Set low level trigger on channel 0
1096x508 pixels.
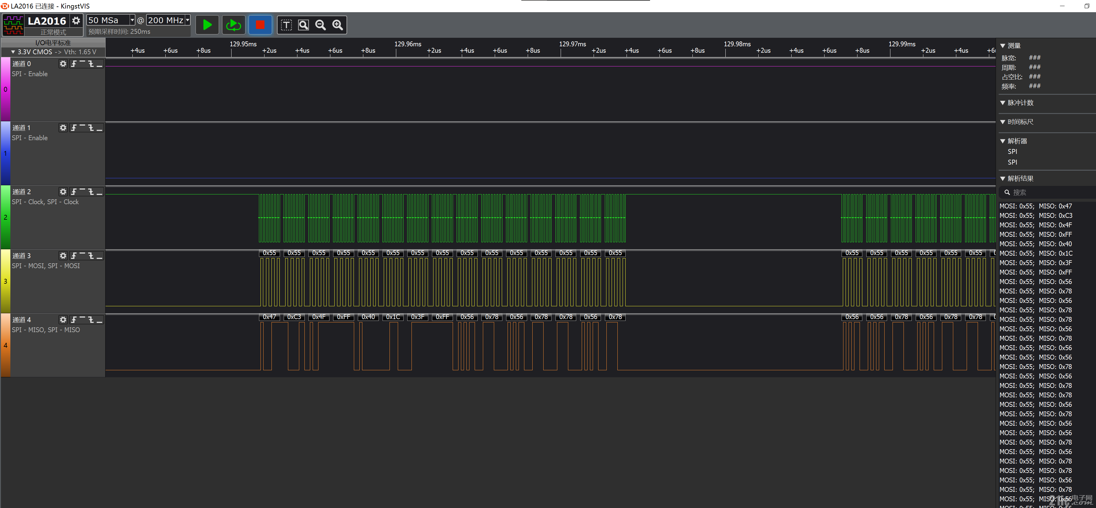coord(99,64)
